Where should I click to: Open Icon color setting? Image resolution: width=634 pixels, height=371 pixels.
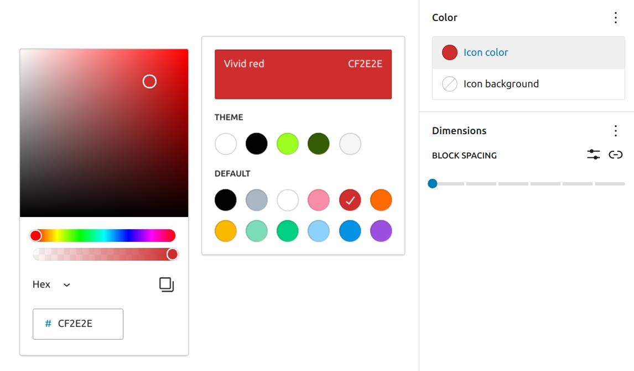(x=487, y=52)
